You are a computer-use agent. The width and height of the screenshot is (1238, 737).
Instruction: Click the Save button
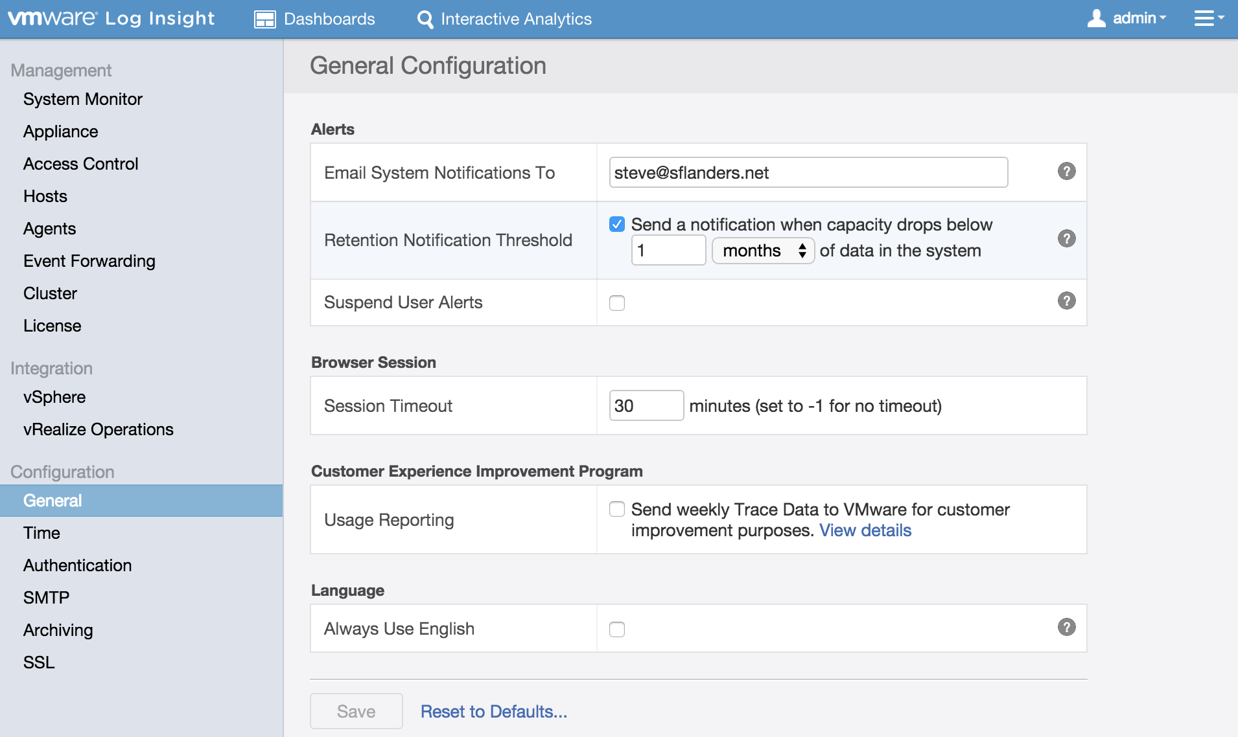click(356, 711)
